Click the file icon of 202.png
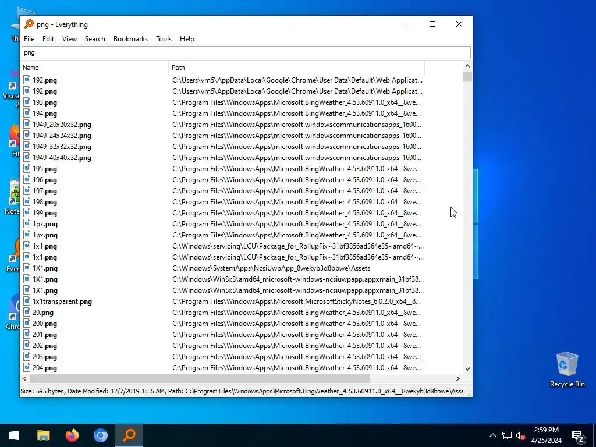This screenshot has height=447, width=596. pos(27,345)
